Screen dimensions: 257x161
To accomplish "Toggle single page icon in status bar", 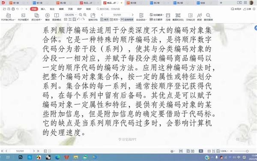I will [x=188, y=151].
